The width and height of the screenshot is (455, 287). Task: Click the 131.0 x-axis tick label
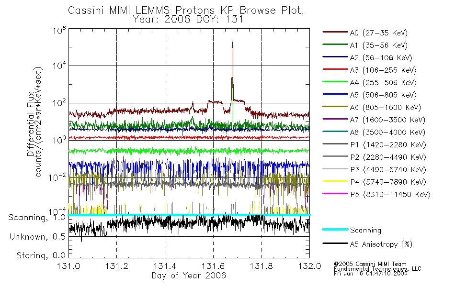point(68,266)
